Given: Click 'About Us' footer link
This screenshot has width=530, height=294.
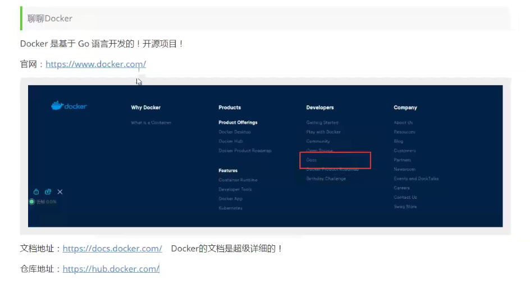Looking at the screenshot, I should coord(403,123).
